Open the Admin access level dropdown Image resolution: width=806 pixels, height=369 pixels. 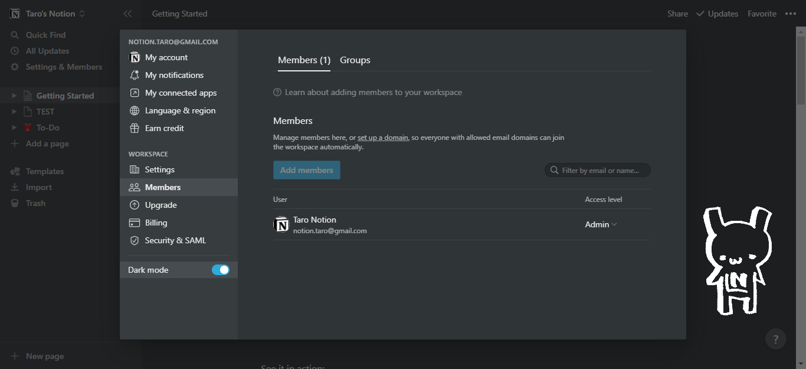(x=601, y=224)
